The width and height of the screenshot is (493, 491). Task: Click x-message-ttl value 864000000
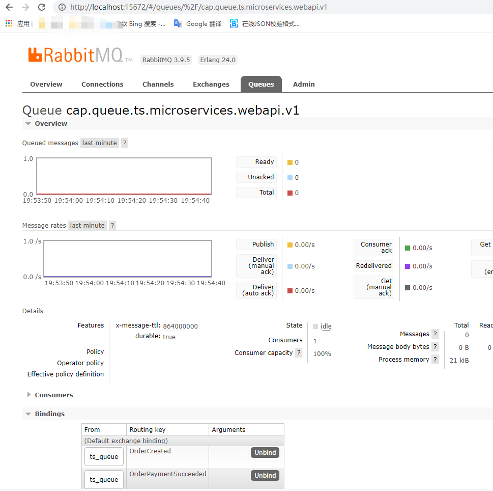180,326
